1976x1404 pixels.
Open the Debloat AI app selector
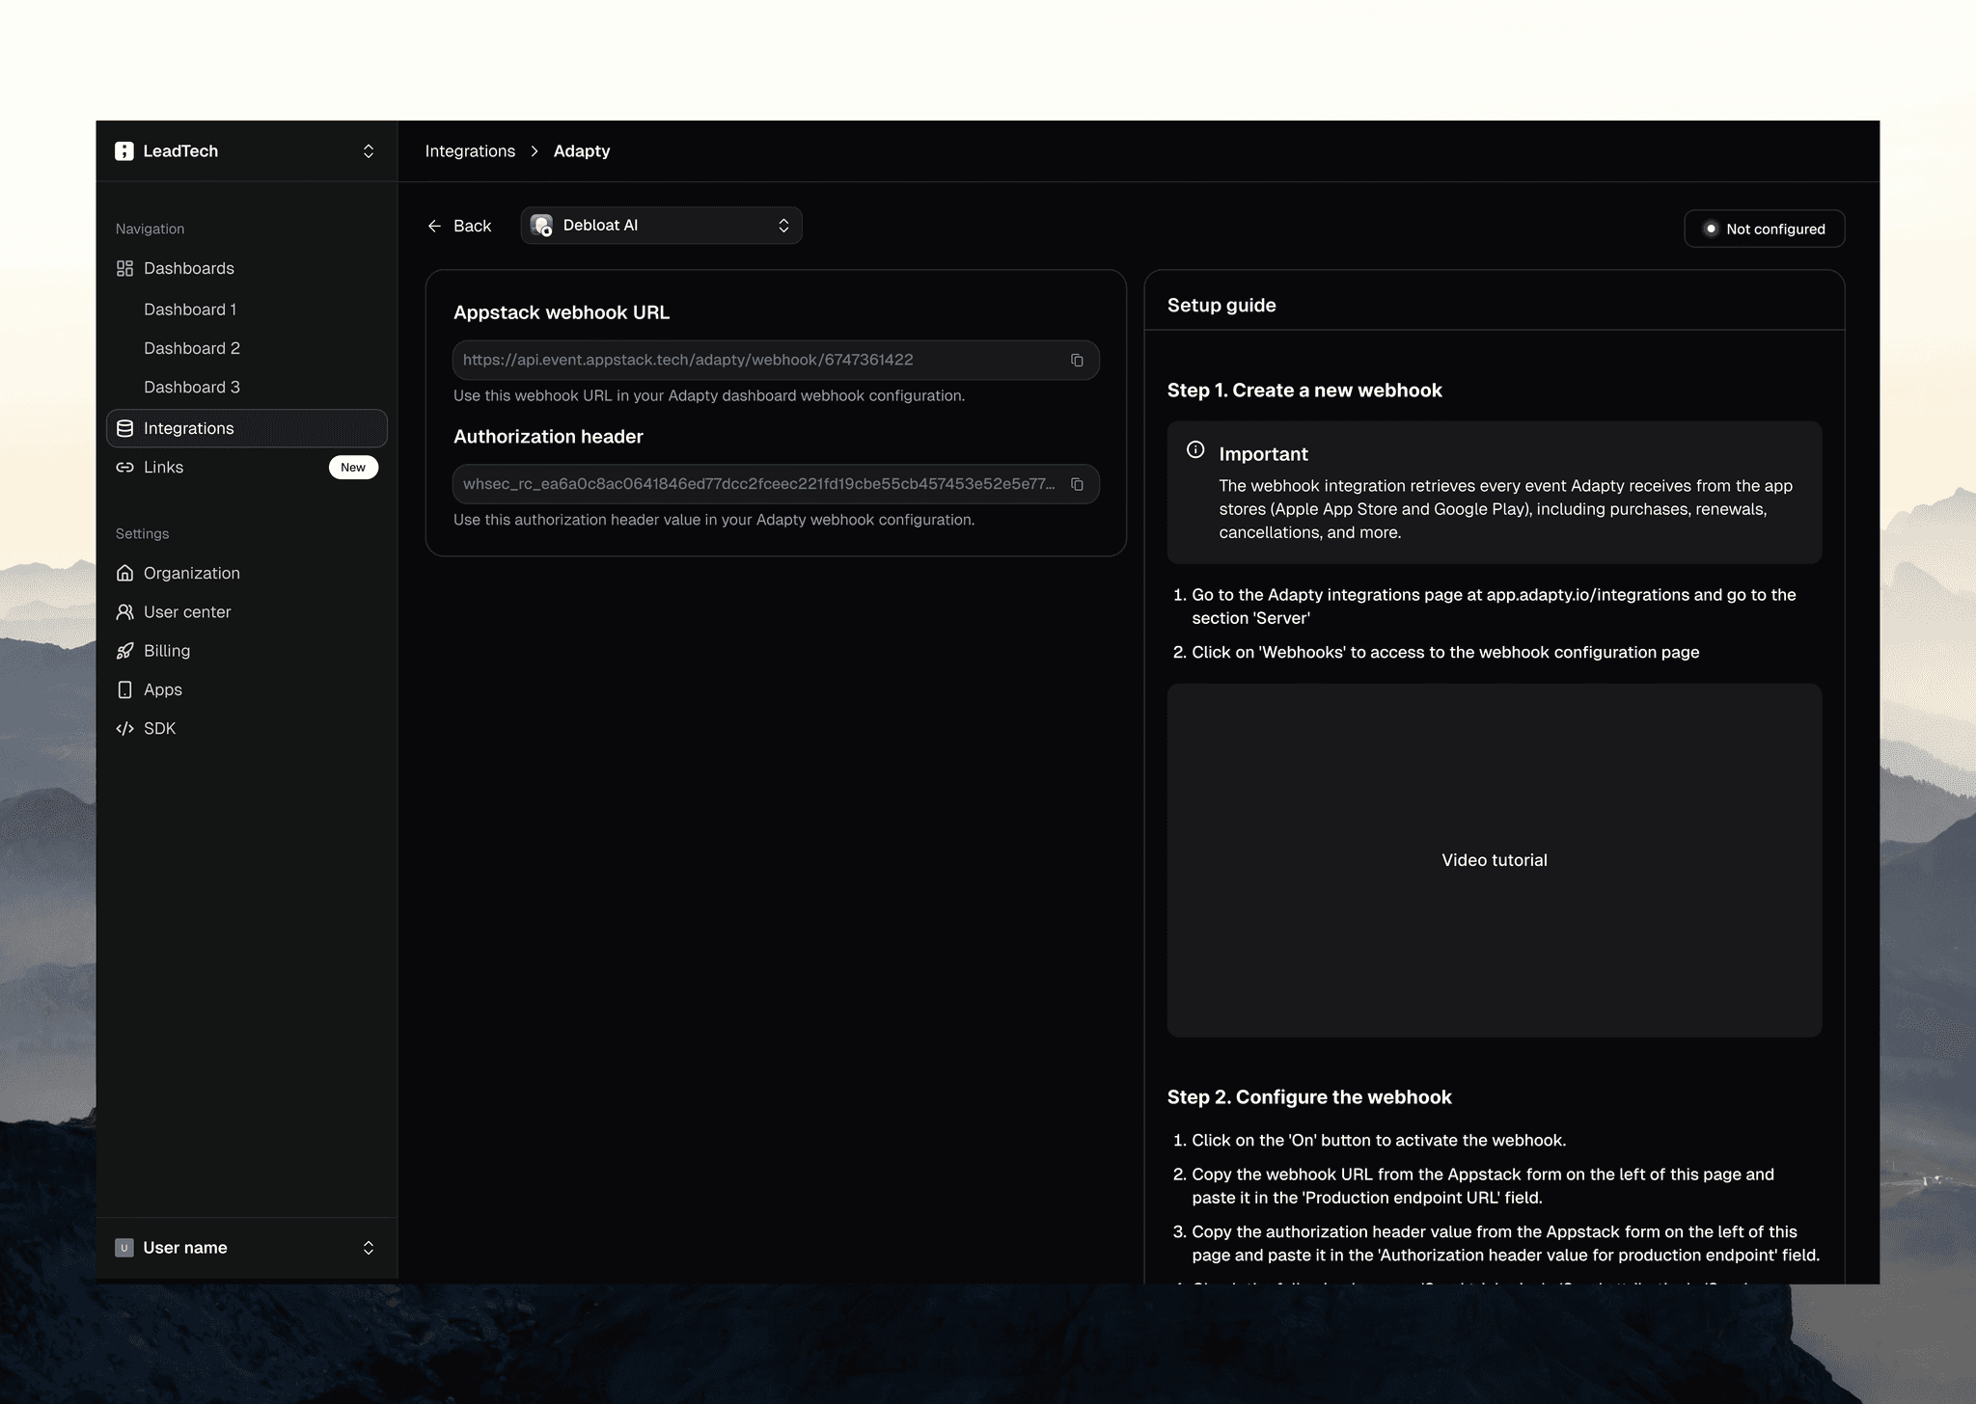pyautogui.click(x=661, y=226)
